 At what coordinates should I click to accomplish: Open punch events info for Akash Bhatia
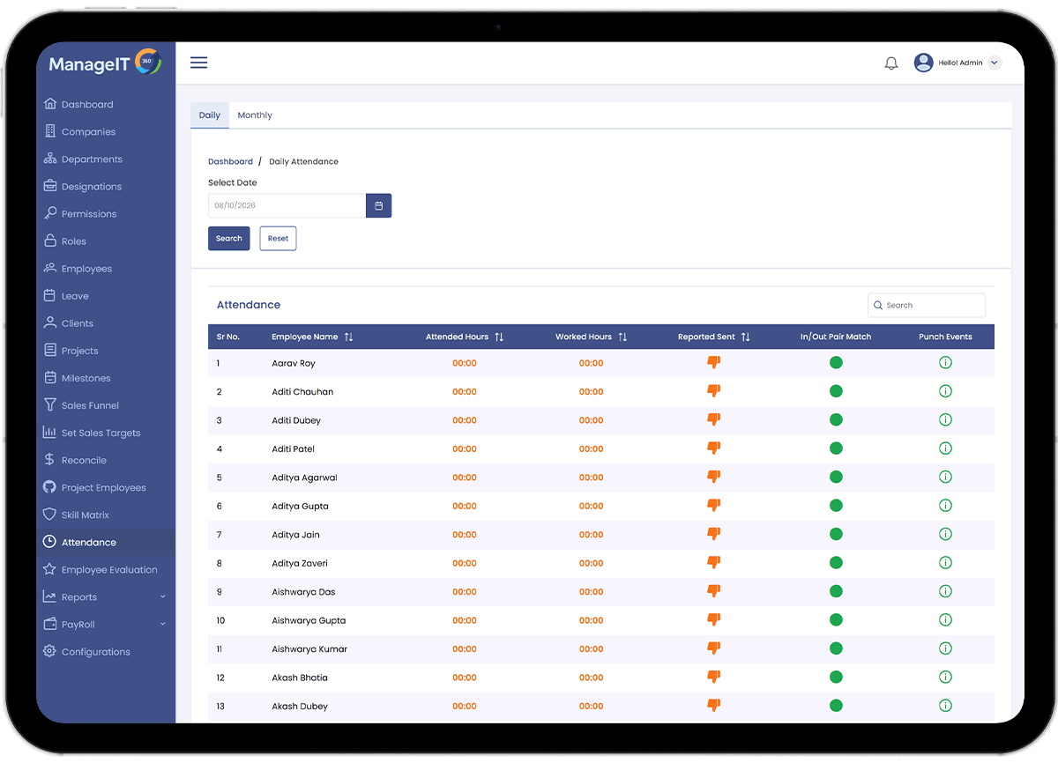click(945, 677)
